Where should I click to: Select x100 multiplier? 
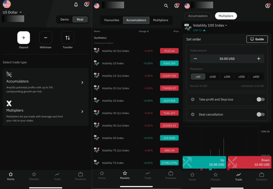point(213,77)
